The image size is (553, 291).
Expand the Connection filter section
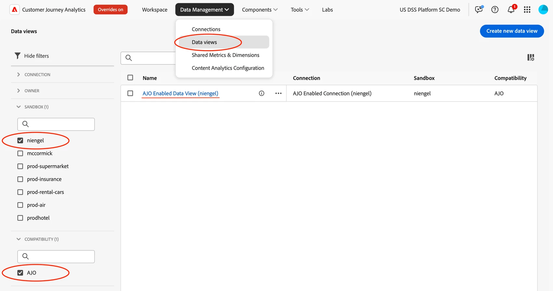pos(19,75)
